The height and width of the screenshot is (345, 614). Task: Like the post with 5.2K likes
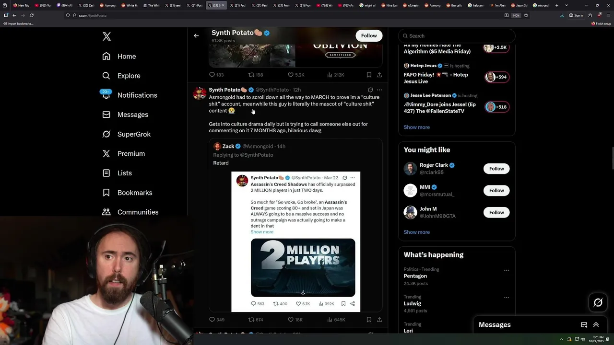pyautogui.click(x=295, y=75)
